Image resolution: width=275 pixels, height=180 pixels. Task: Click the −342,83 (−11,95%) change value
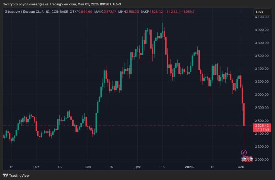pos(179,12)
